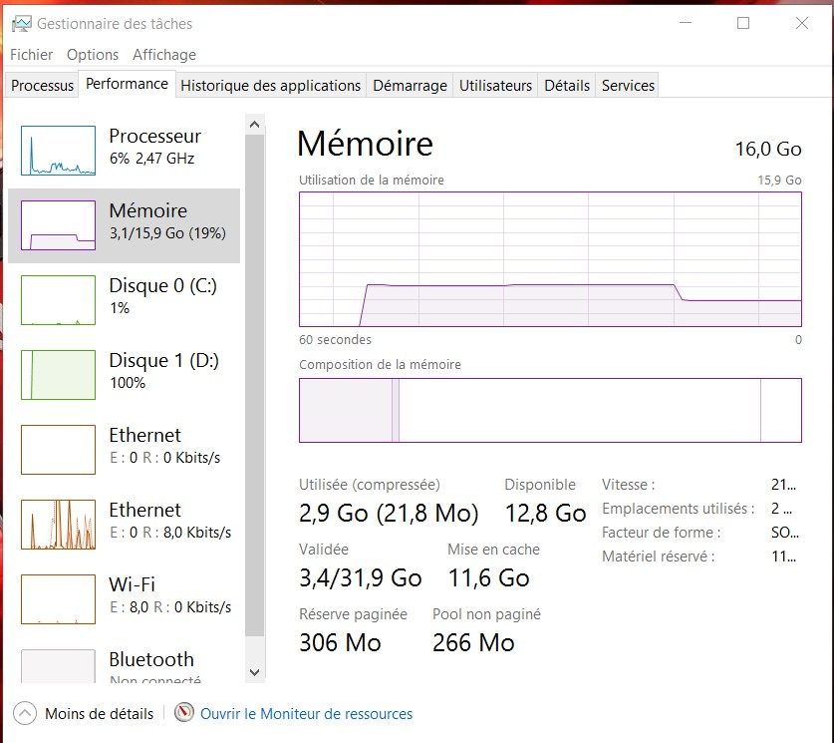834x743 pixels.
Task: Minimize the Gestionnaire des tâches window
Action: (686, 23)
